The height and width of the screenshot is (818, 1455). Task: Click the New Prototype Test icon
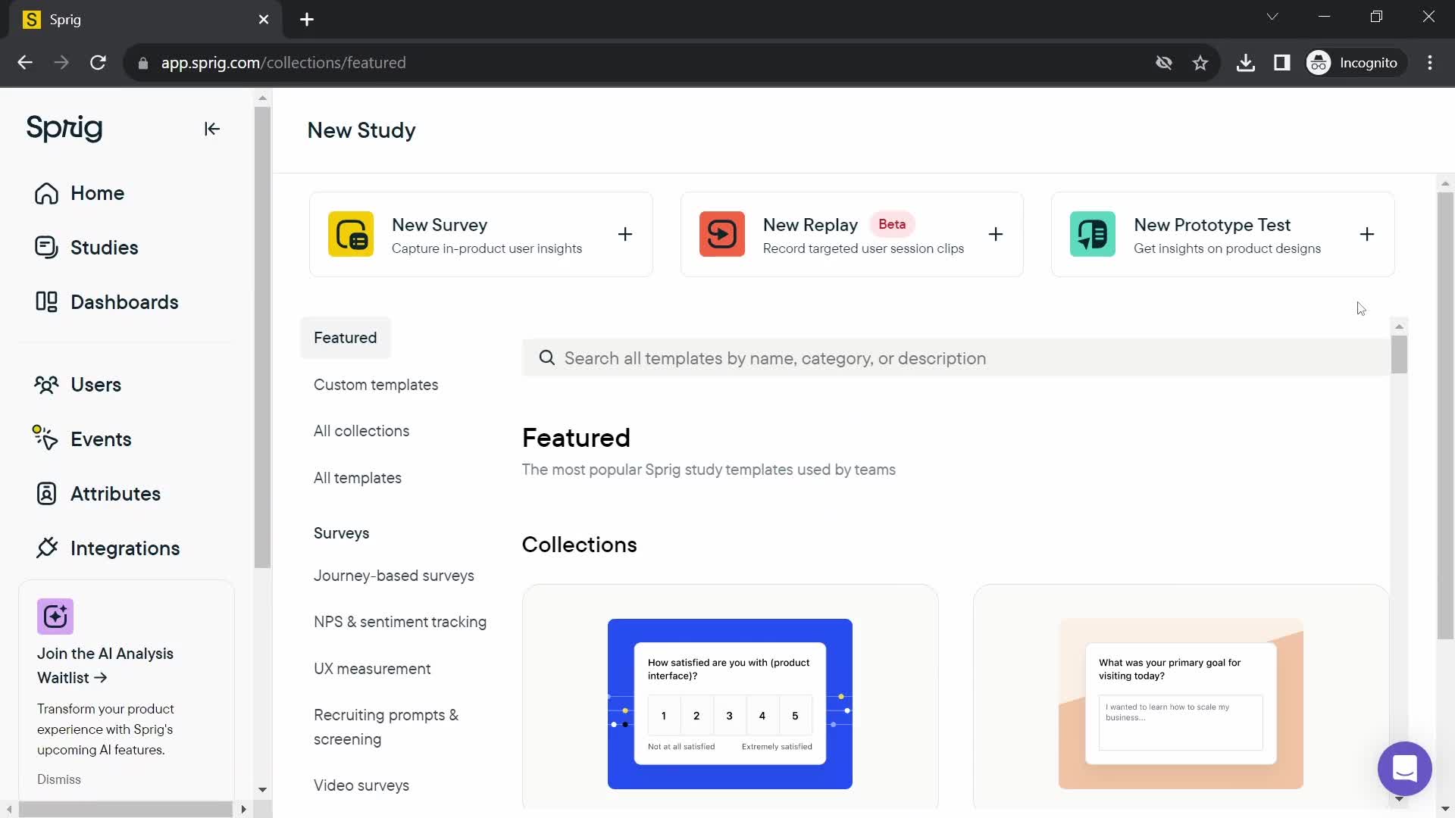tap(1094, 233)
